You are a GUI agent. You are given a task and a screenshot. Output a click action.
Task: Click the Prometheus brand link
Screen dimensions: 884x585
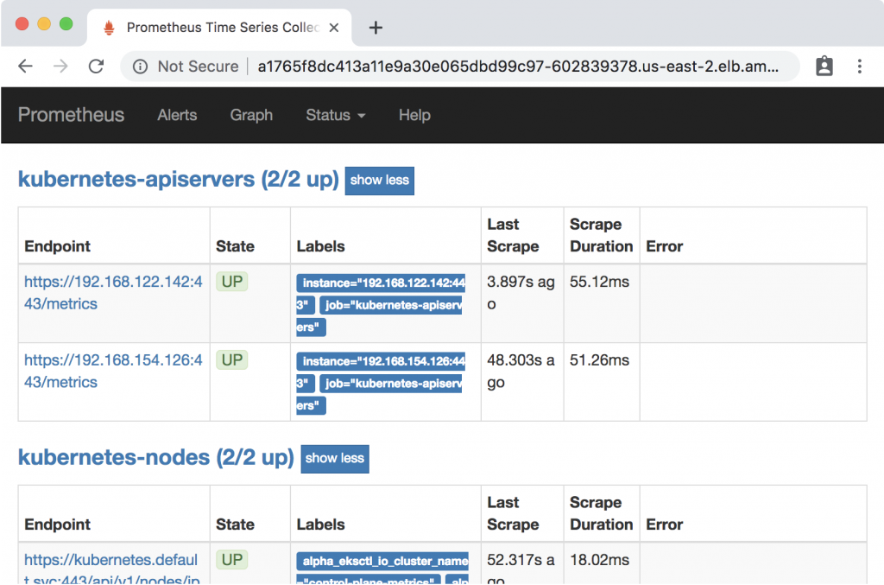click(x=71, y=115)
